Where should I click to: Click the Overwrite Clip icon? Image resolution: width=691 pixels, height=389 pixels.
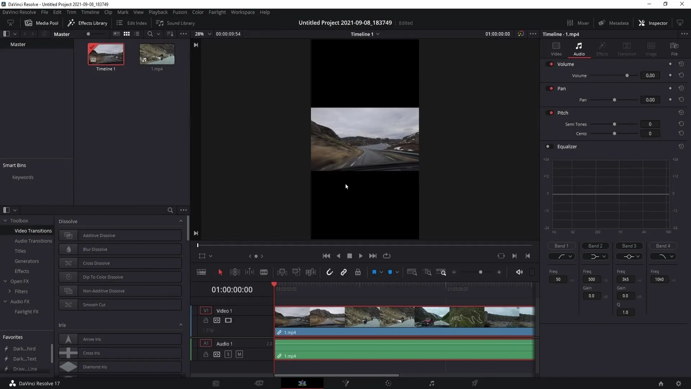click(297, 272)
